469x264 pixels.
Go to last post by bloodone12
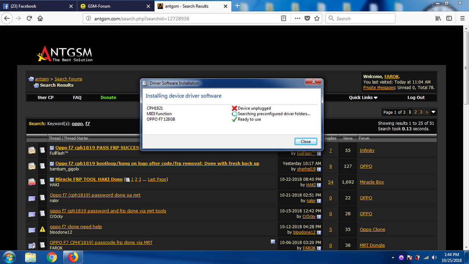[x=319, y=232]
